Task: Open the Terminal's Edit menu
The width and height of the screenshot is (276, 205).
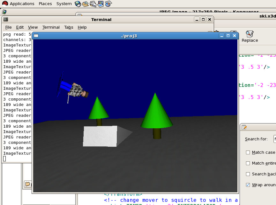Action: click(20, 27)
